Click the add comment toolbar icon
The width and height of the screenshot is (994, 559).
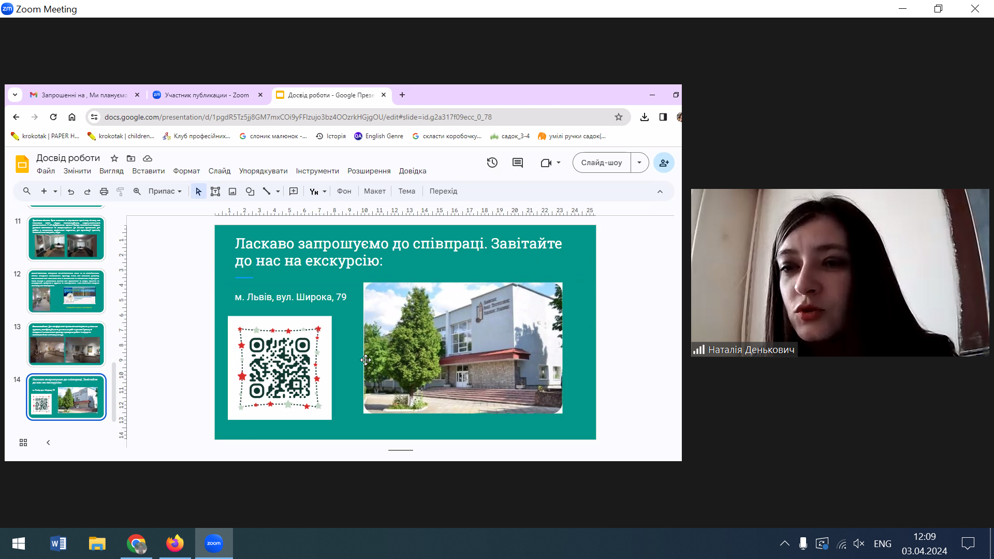pos(294,192)
